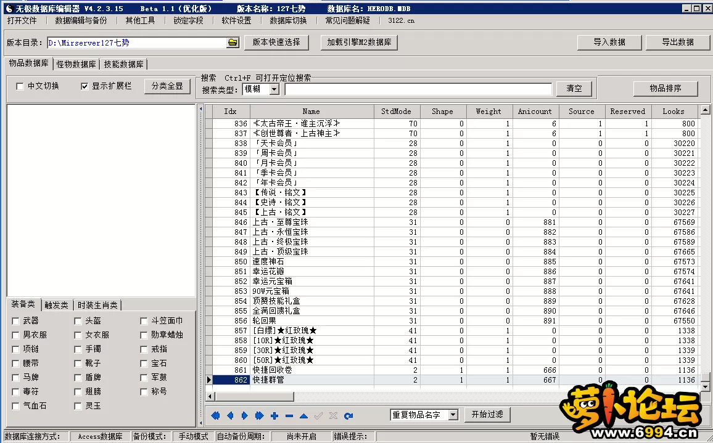Check the 灵玉 checkbox
This screenshot has height=443, width=713.
78,406
